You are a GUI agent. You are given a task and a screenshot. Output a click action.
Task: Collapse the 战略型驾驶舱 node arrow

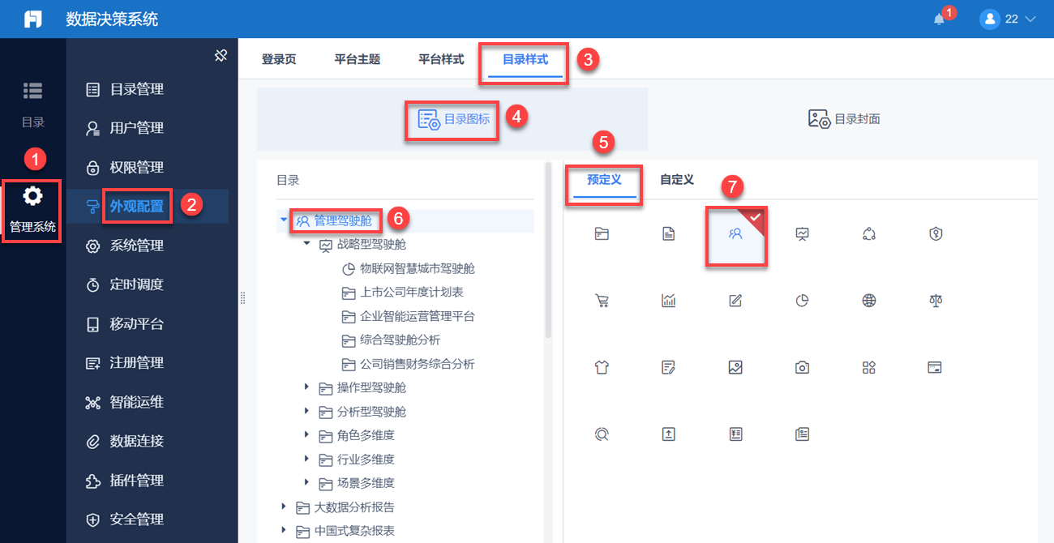(307, 243)
